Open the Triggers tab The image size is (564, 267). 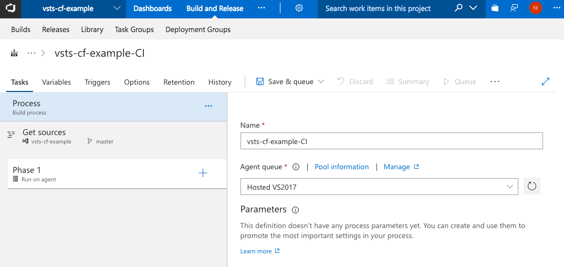click(x=97, y=82)
